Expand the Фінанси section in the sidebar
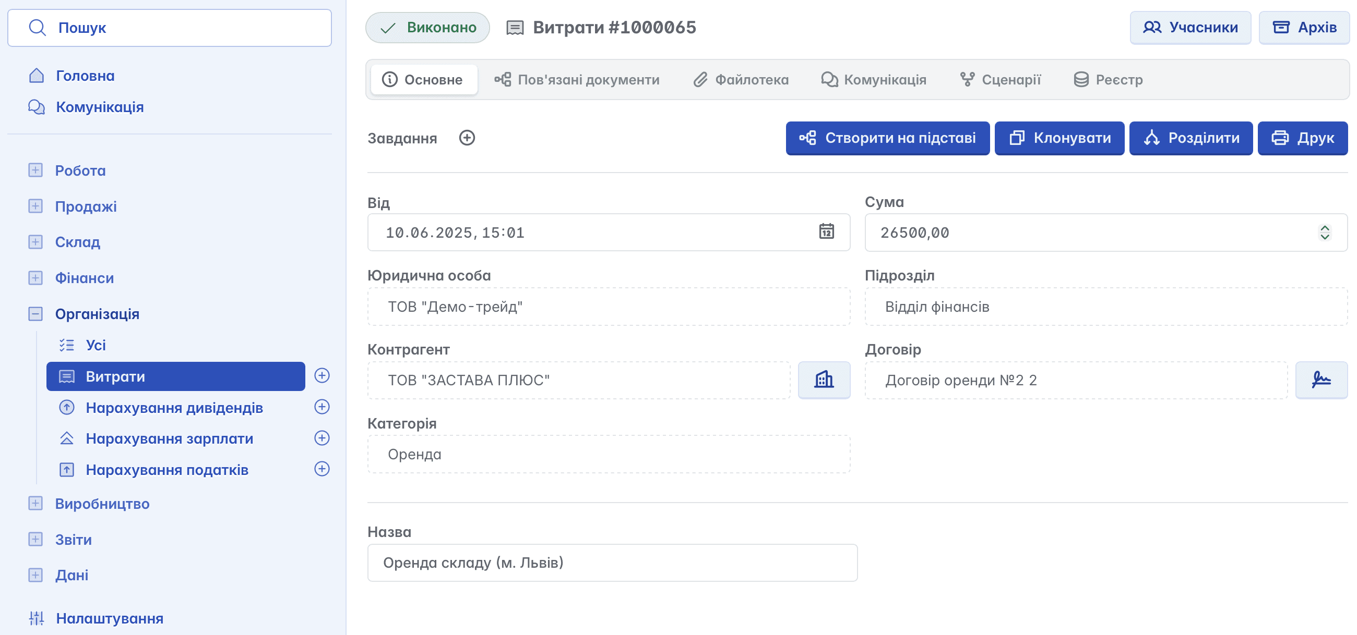Screen dimensions: 1357x635 click(x=35, y=278)
